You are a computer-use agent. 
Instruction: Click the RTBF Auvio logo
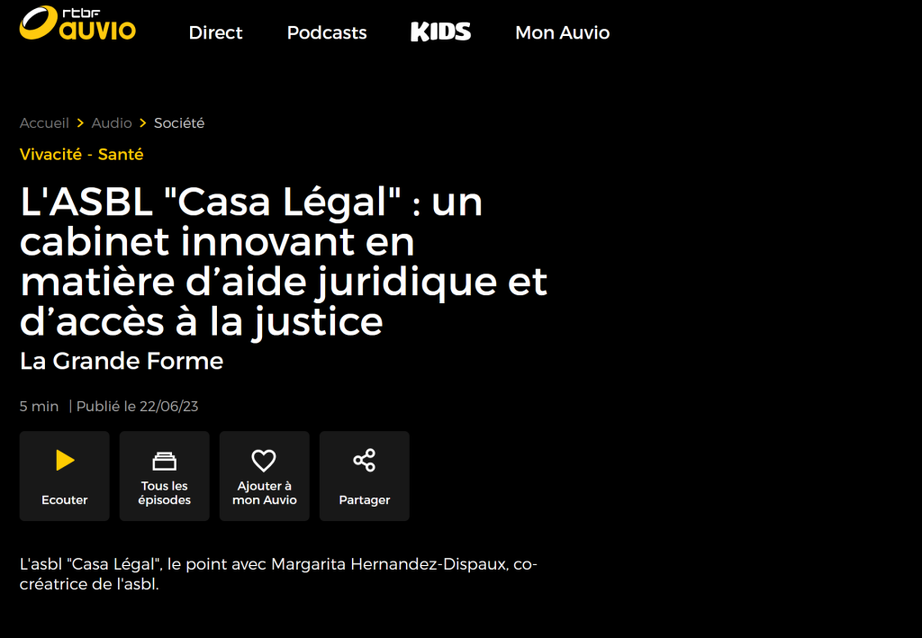(77, 23)
